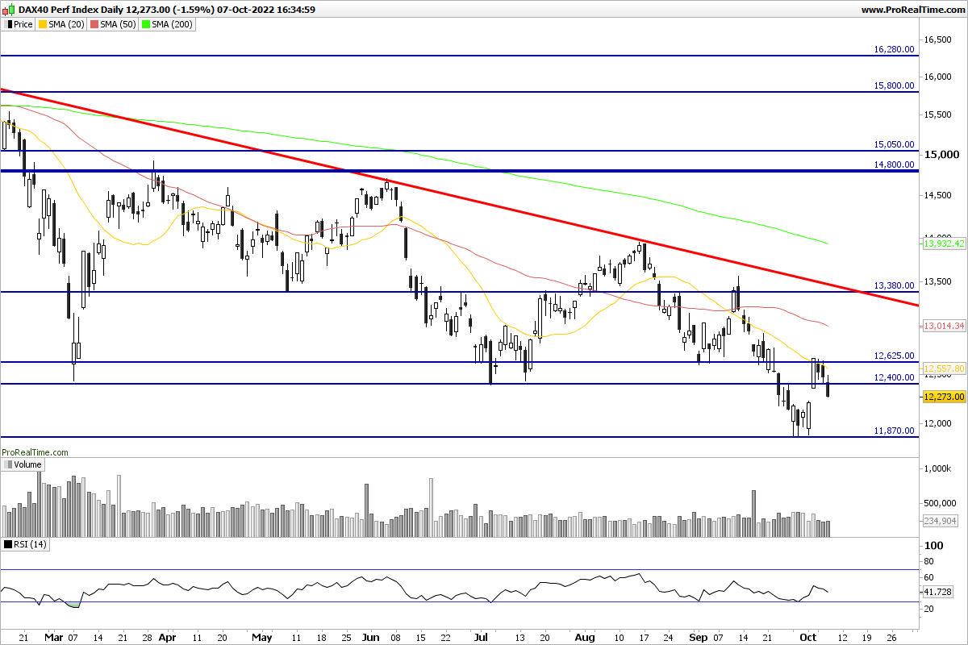Click the Volume panel label

[x=23, y=464]
